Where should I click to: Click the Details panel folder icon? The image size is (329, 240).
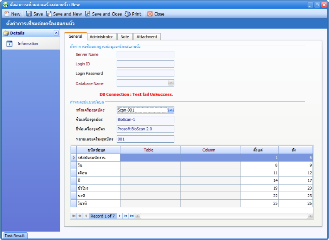click(x=6, y=33)
